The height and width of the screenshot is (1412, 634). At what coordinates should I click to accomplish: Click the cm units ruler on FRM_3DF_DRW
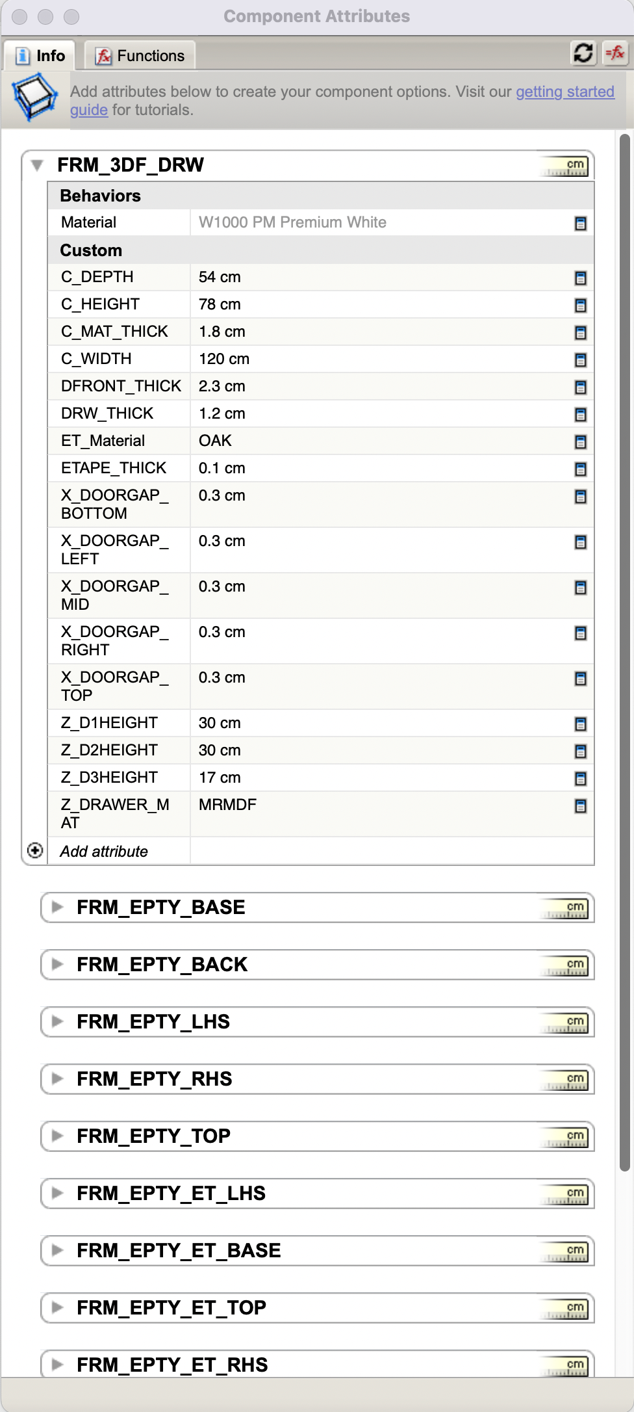click(x=565, y=166)
